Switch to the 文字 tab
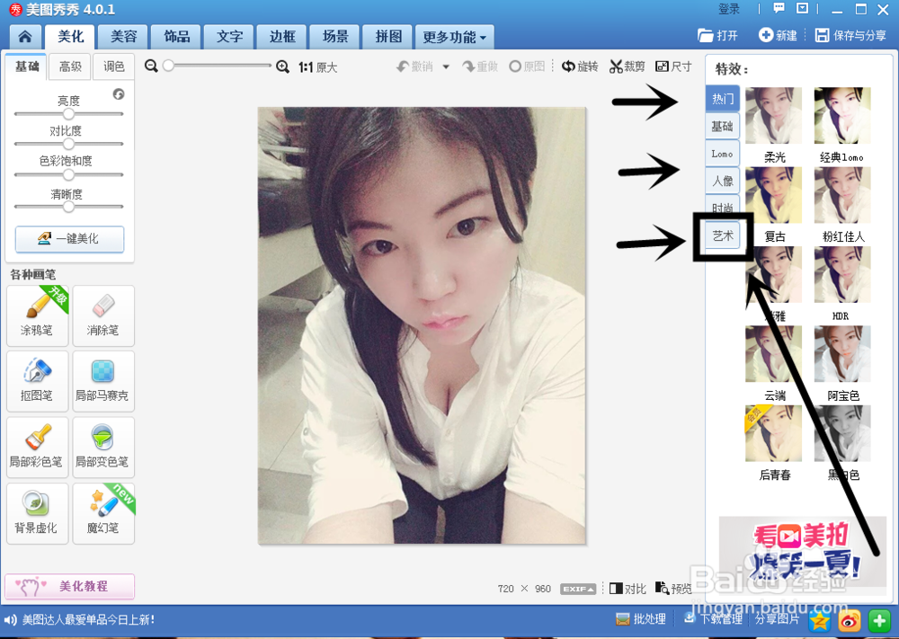Screen dimensions: 899x639 click(x=229, y=37)
